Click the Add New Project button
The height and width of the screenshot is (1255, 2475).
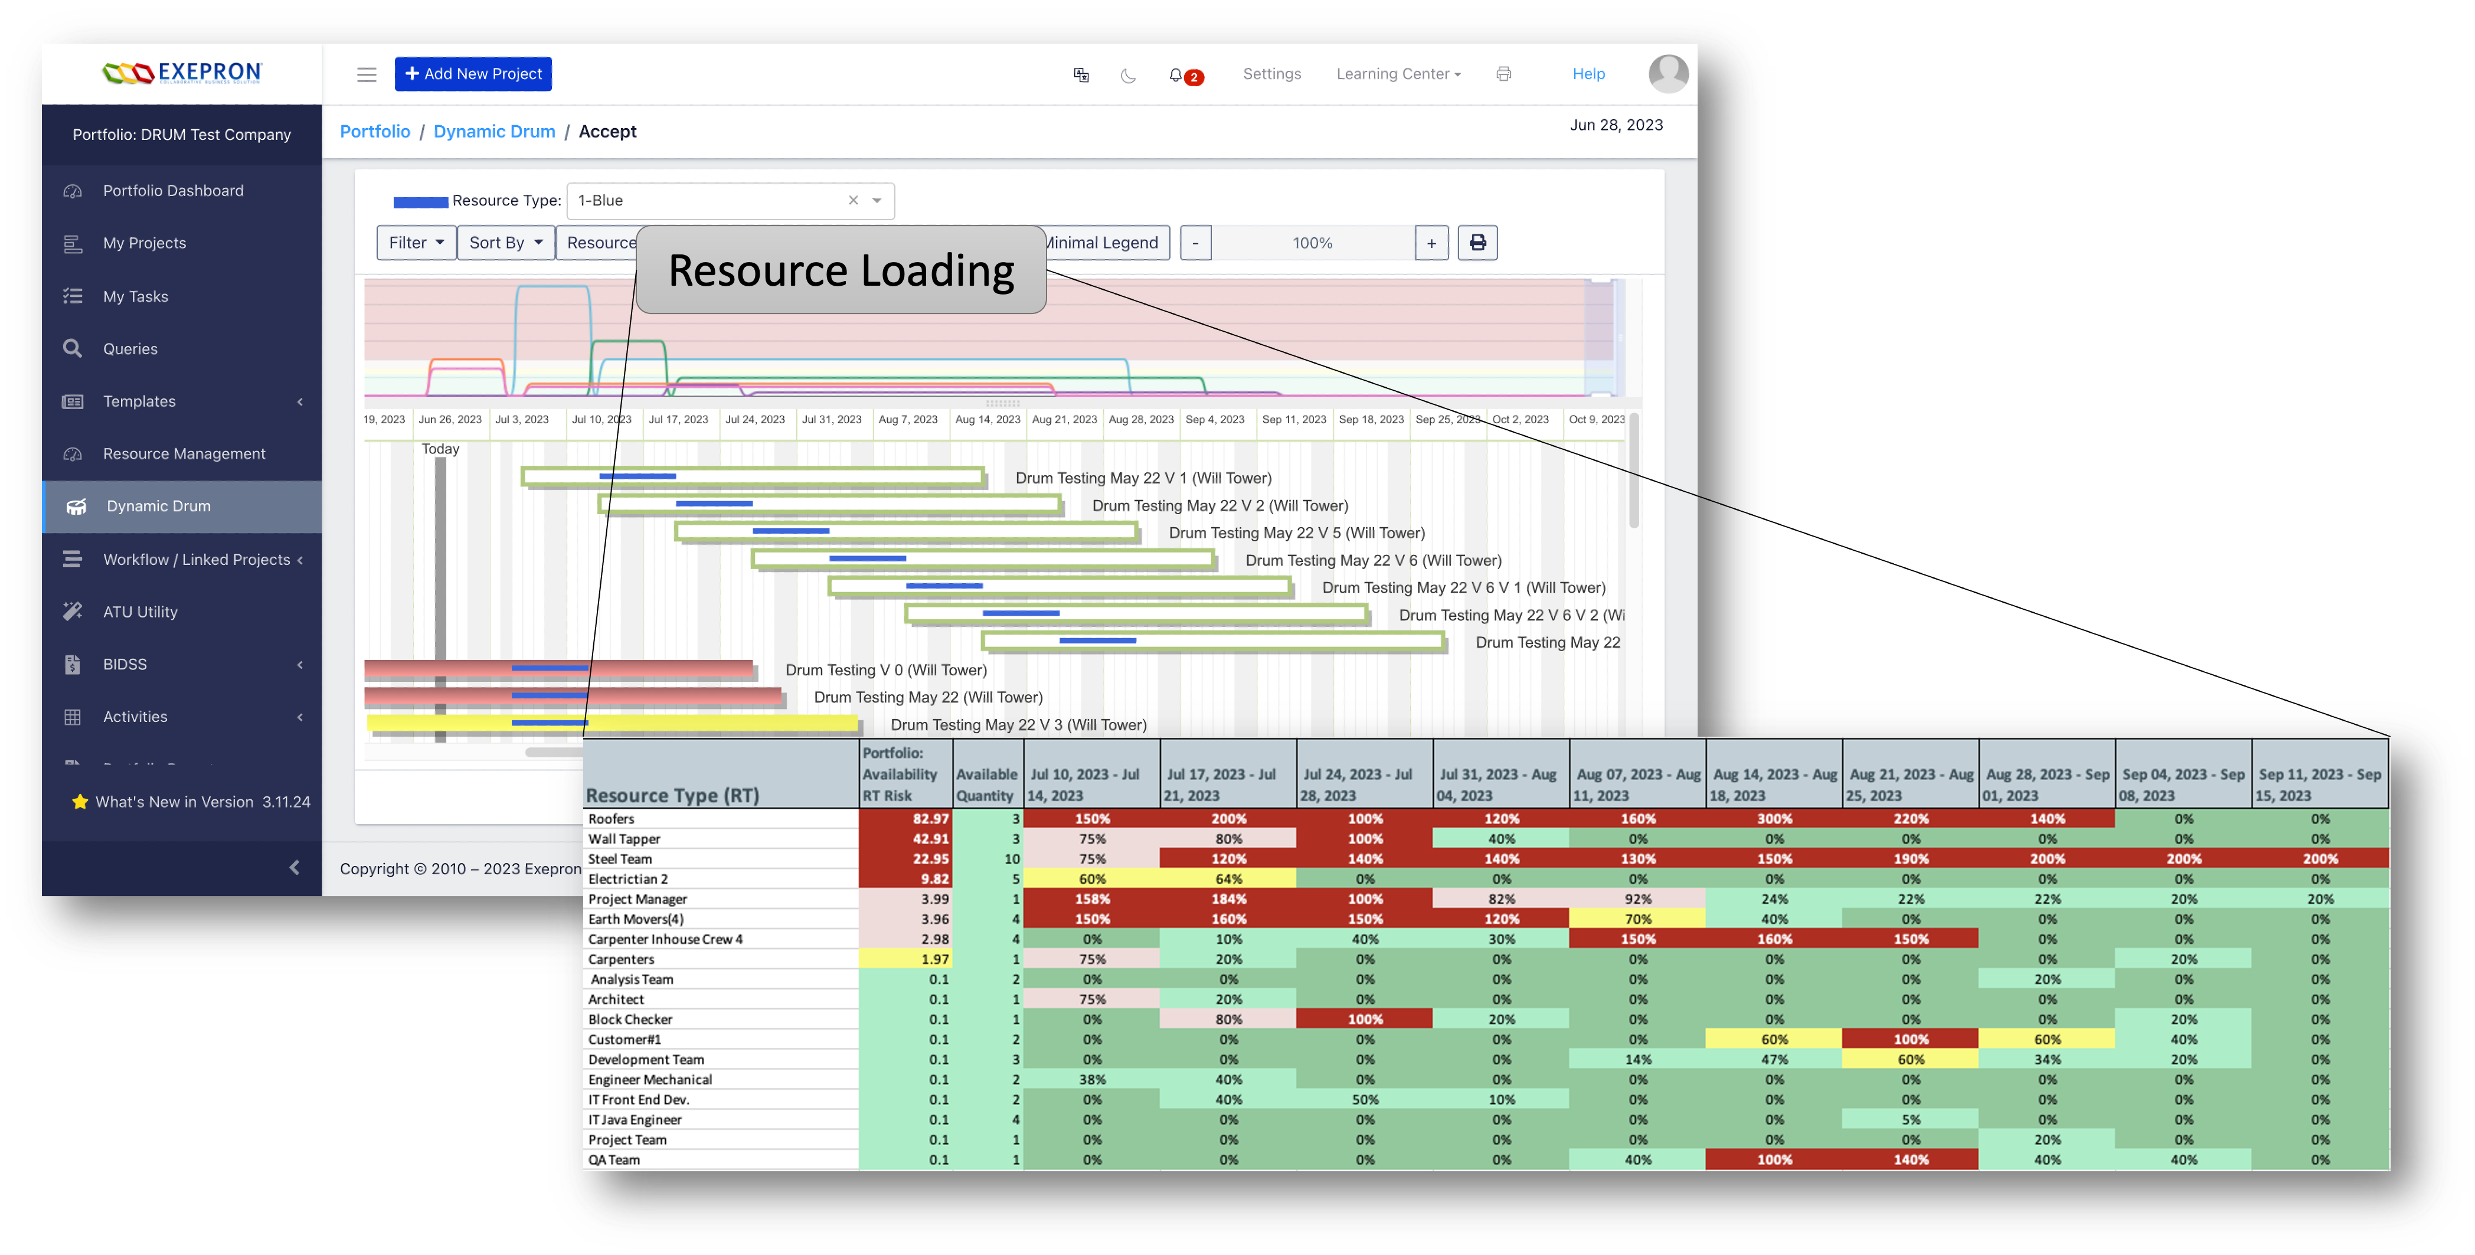[473, 74]
